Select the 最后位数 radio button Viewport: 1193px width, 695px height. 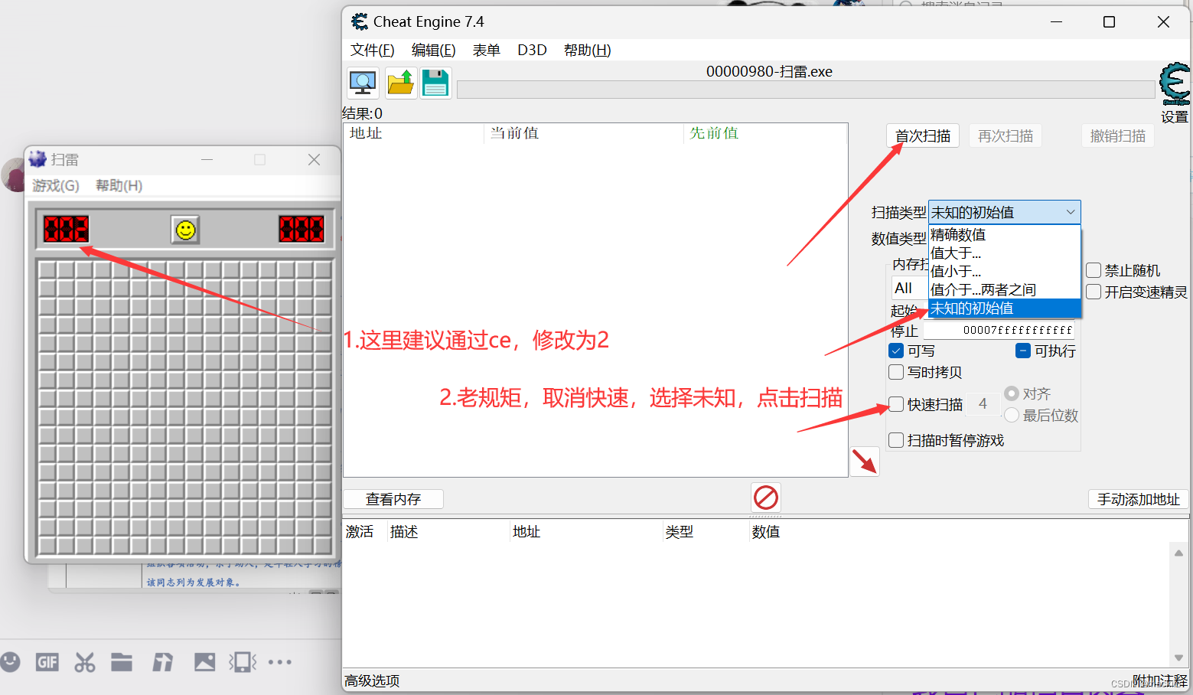coord(1012,415)
